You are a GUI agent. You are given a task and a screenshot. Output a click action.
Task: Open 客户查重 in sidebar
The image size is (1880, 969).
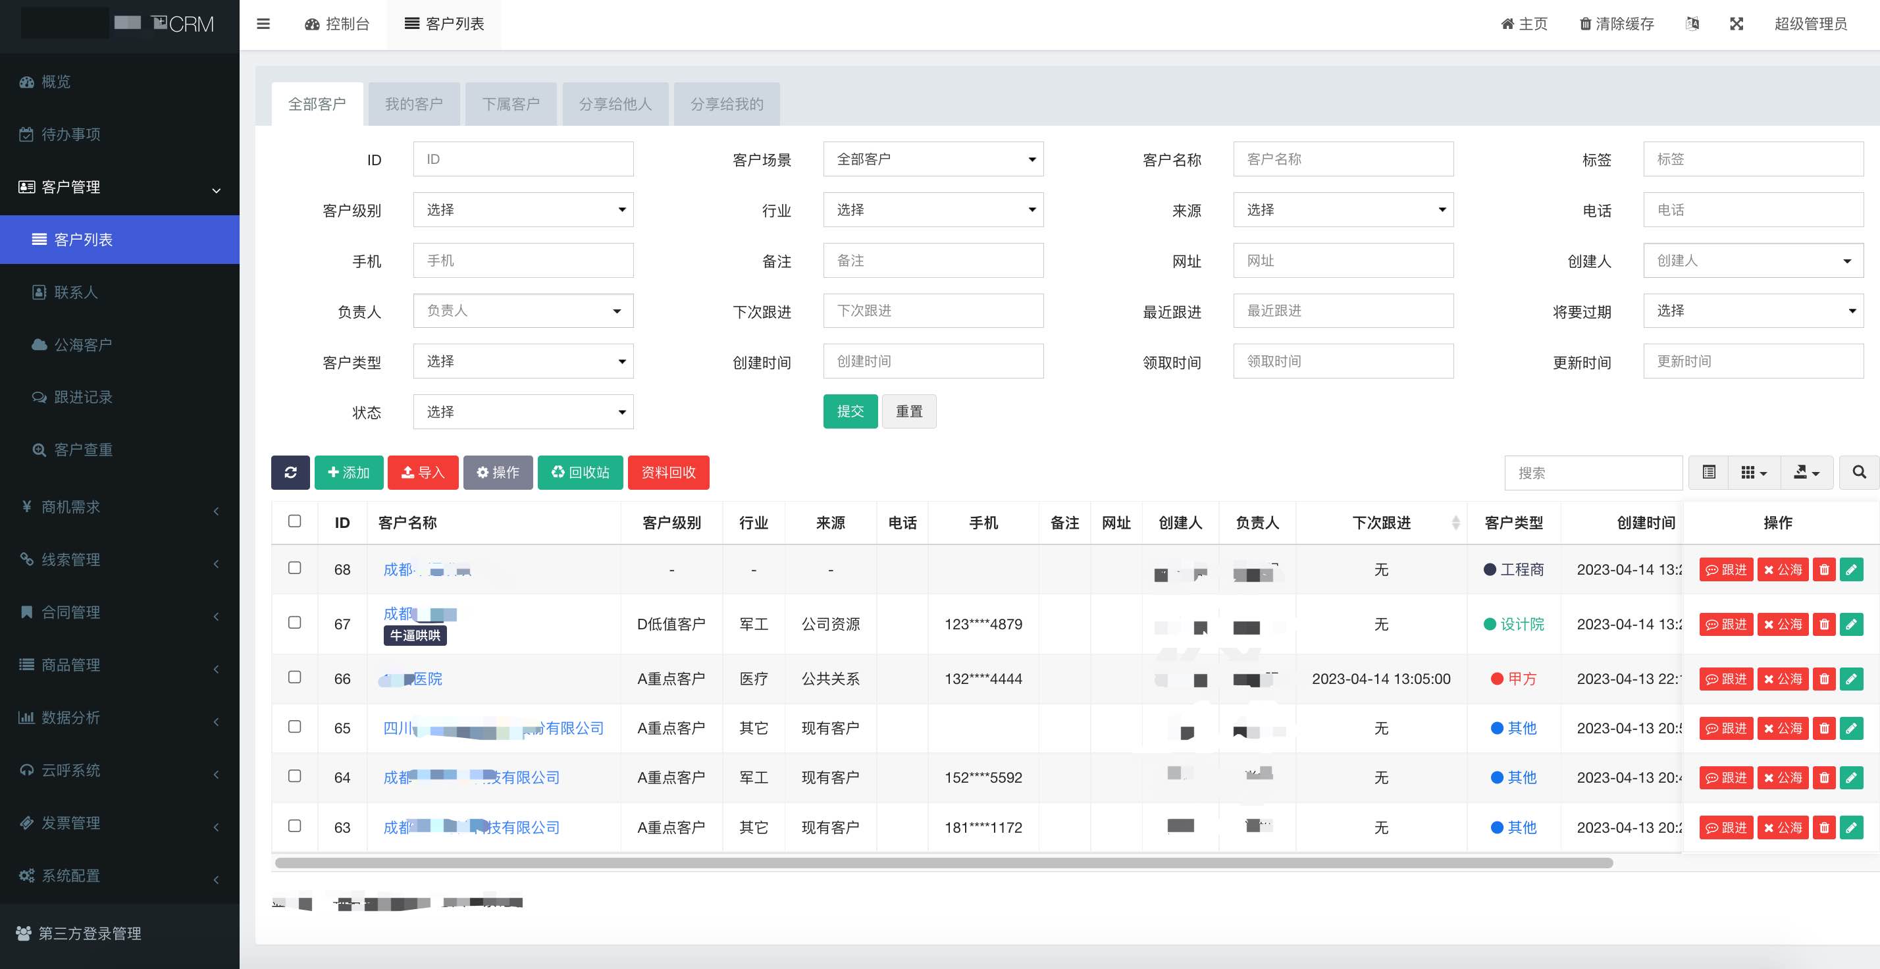pos(120,450)
